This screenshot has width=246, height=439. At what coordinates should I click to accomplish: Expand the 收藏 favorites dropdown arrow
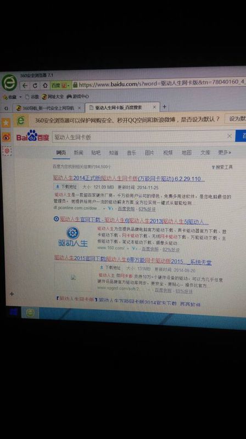coord(20,97)
